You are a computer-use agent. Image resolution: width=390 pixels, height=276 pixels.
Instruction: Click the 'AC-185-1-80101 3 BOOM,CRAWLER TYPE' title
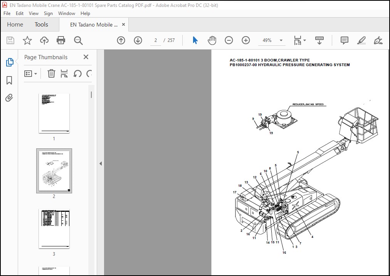(270, 60)
